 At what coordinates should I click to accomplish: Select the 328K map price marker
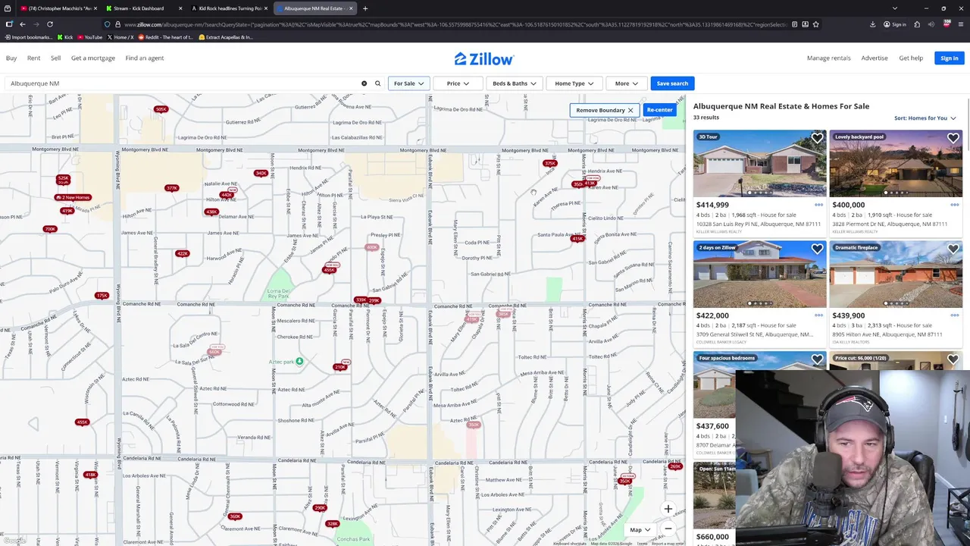click(332, 524)
